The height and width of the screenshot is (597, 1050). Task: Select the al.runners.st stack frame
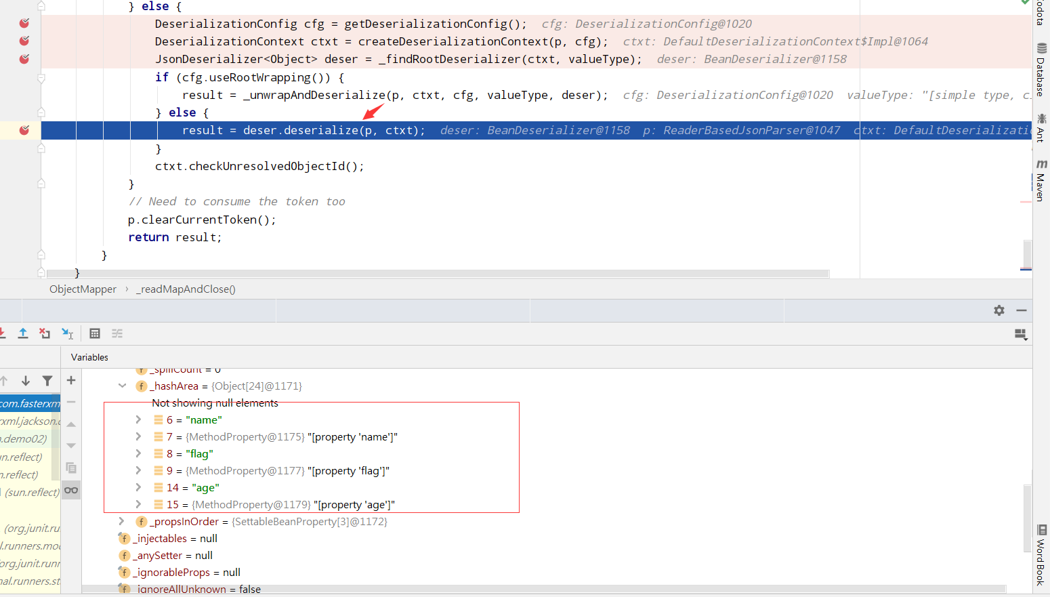[30, 581]
